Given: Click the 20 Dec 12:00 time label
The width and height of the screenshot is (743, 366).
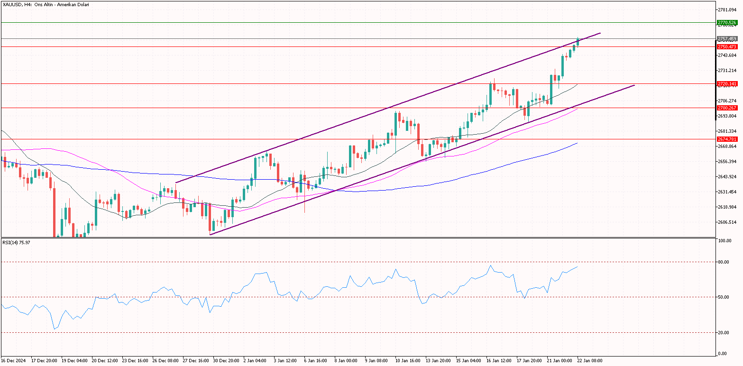Looking at the screenshot, I should 106,360.
